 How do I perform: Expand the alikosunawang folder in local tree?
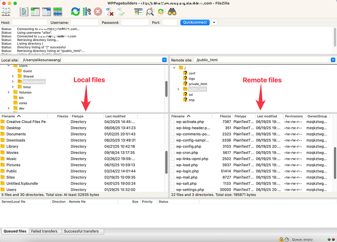tap(13, 82)
